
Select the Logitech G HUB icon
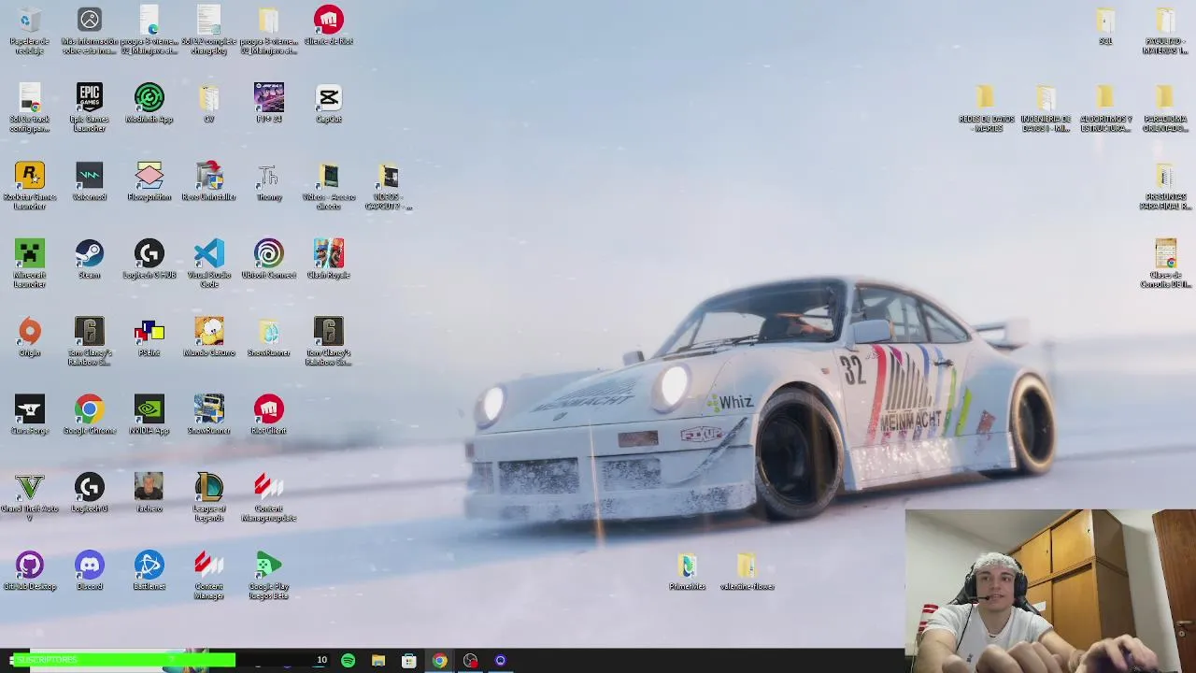pyautogui.click(x=149, y=260)
